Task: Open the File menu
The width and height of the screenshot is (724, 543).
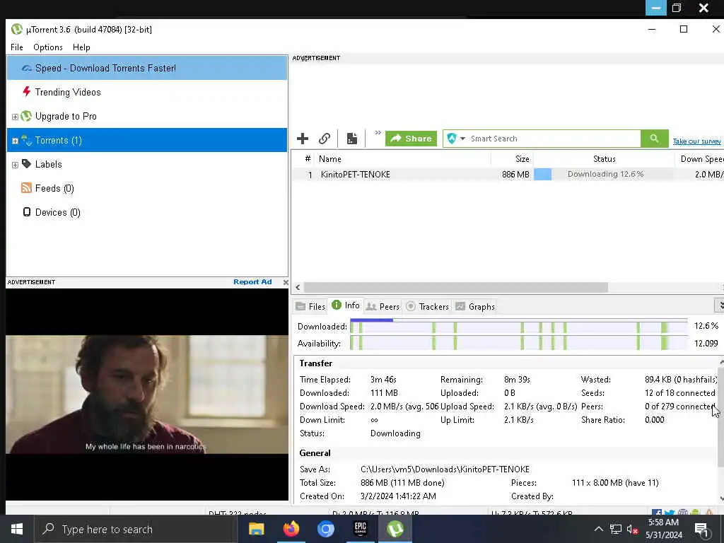Action: (17, 47)
